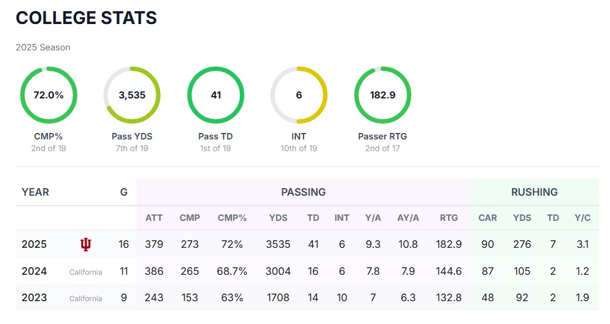
Task: Select the RUSHING column group header
Action: click(534, 192)
